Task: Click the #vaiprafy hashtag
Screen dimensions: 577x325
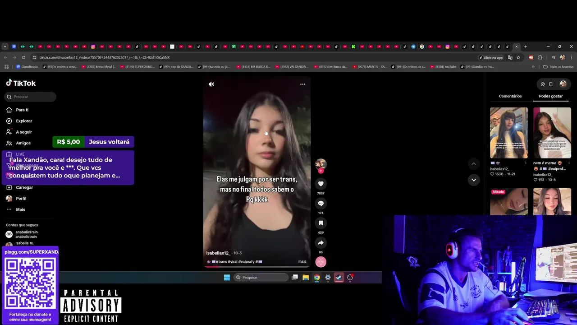Action: coord(246,262)
